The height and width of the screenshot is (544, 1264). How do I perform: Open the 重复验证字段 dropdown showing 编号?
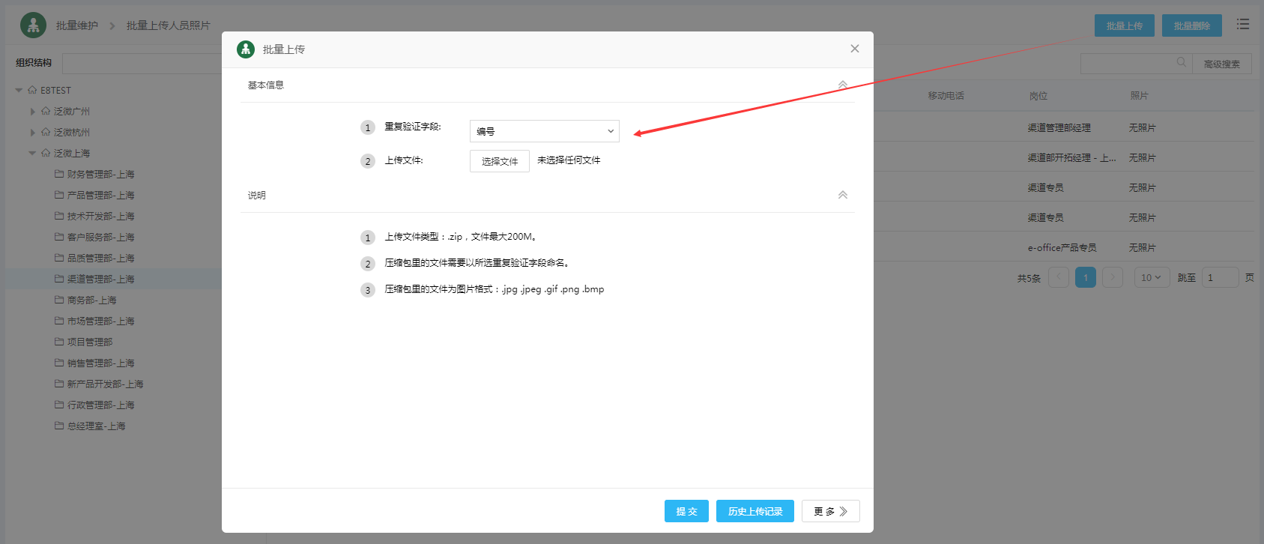tap(544, 131)
